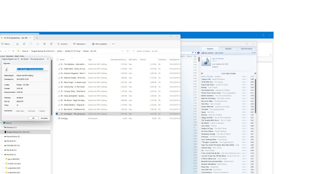Switch to the Branden tab
Image resolution: width=310 pixels, height=174 pixels.
pyautogui.click(x=228, y=49)
